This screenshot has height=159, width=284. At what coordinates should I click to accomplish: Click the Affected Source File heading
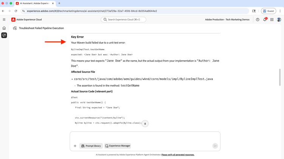pyautogui.click(x=83, y=72)
